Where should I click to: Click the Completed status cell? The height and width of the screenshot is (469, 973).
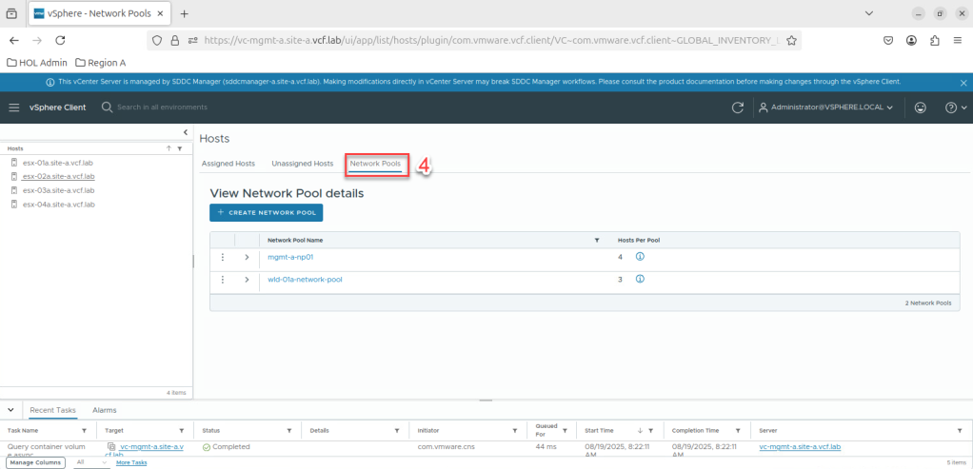[226, 447]
